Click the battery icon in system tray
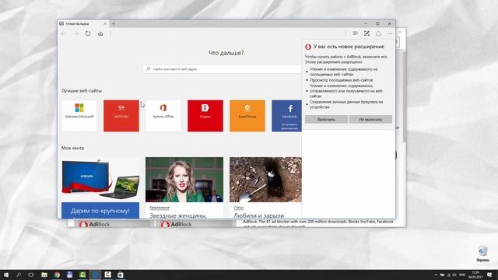 tap(442, 275)
